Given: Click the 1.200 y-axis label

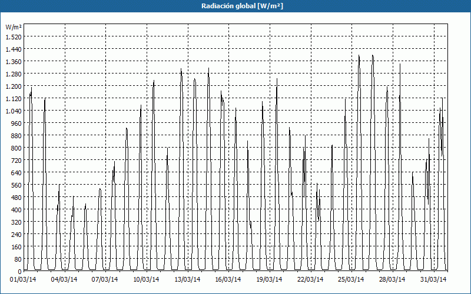Looking at the screenshot, I should 14,86.
